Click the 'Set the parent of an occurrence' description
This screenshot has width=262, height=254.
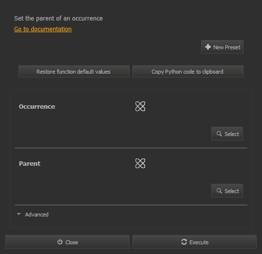point(58,19)
